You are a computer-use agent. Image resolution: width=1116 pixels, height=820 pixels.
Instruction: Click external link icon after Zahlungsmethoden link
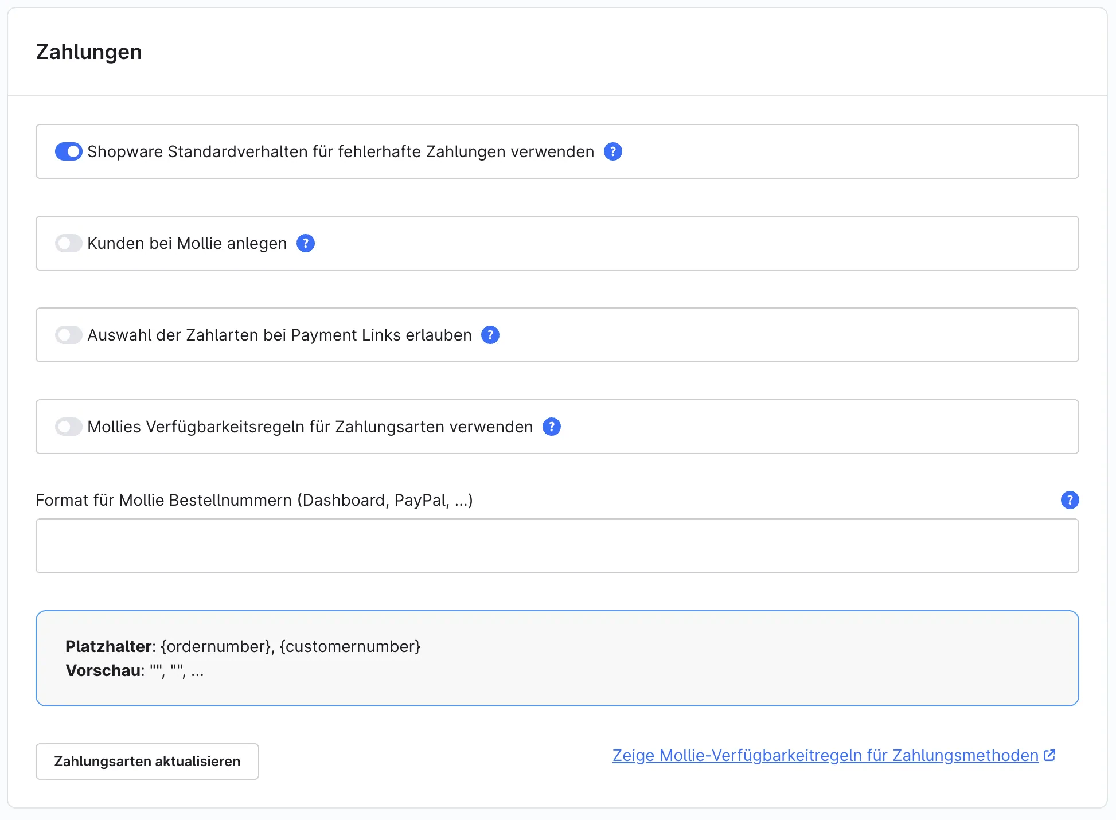click(x=1049, y=755)
